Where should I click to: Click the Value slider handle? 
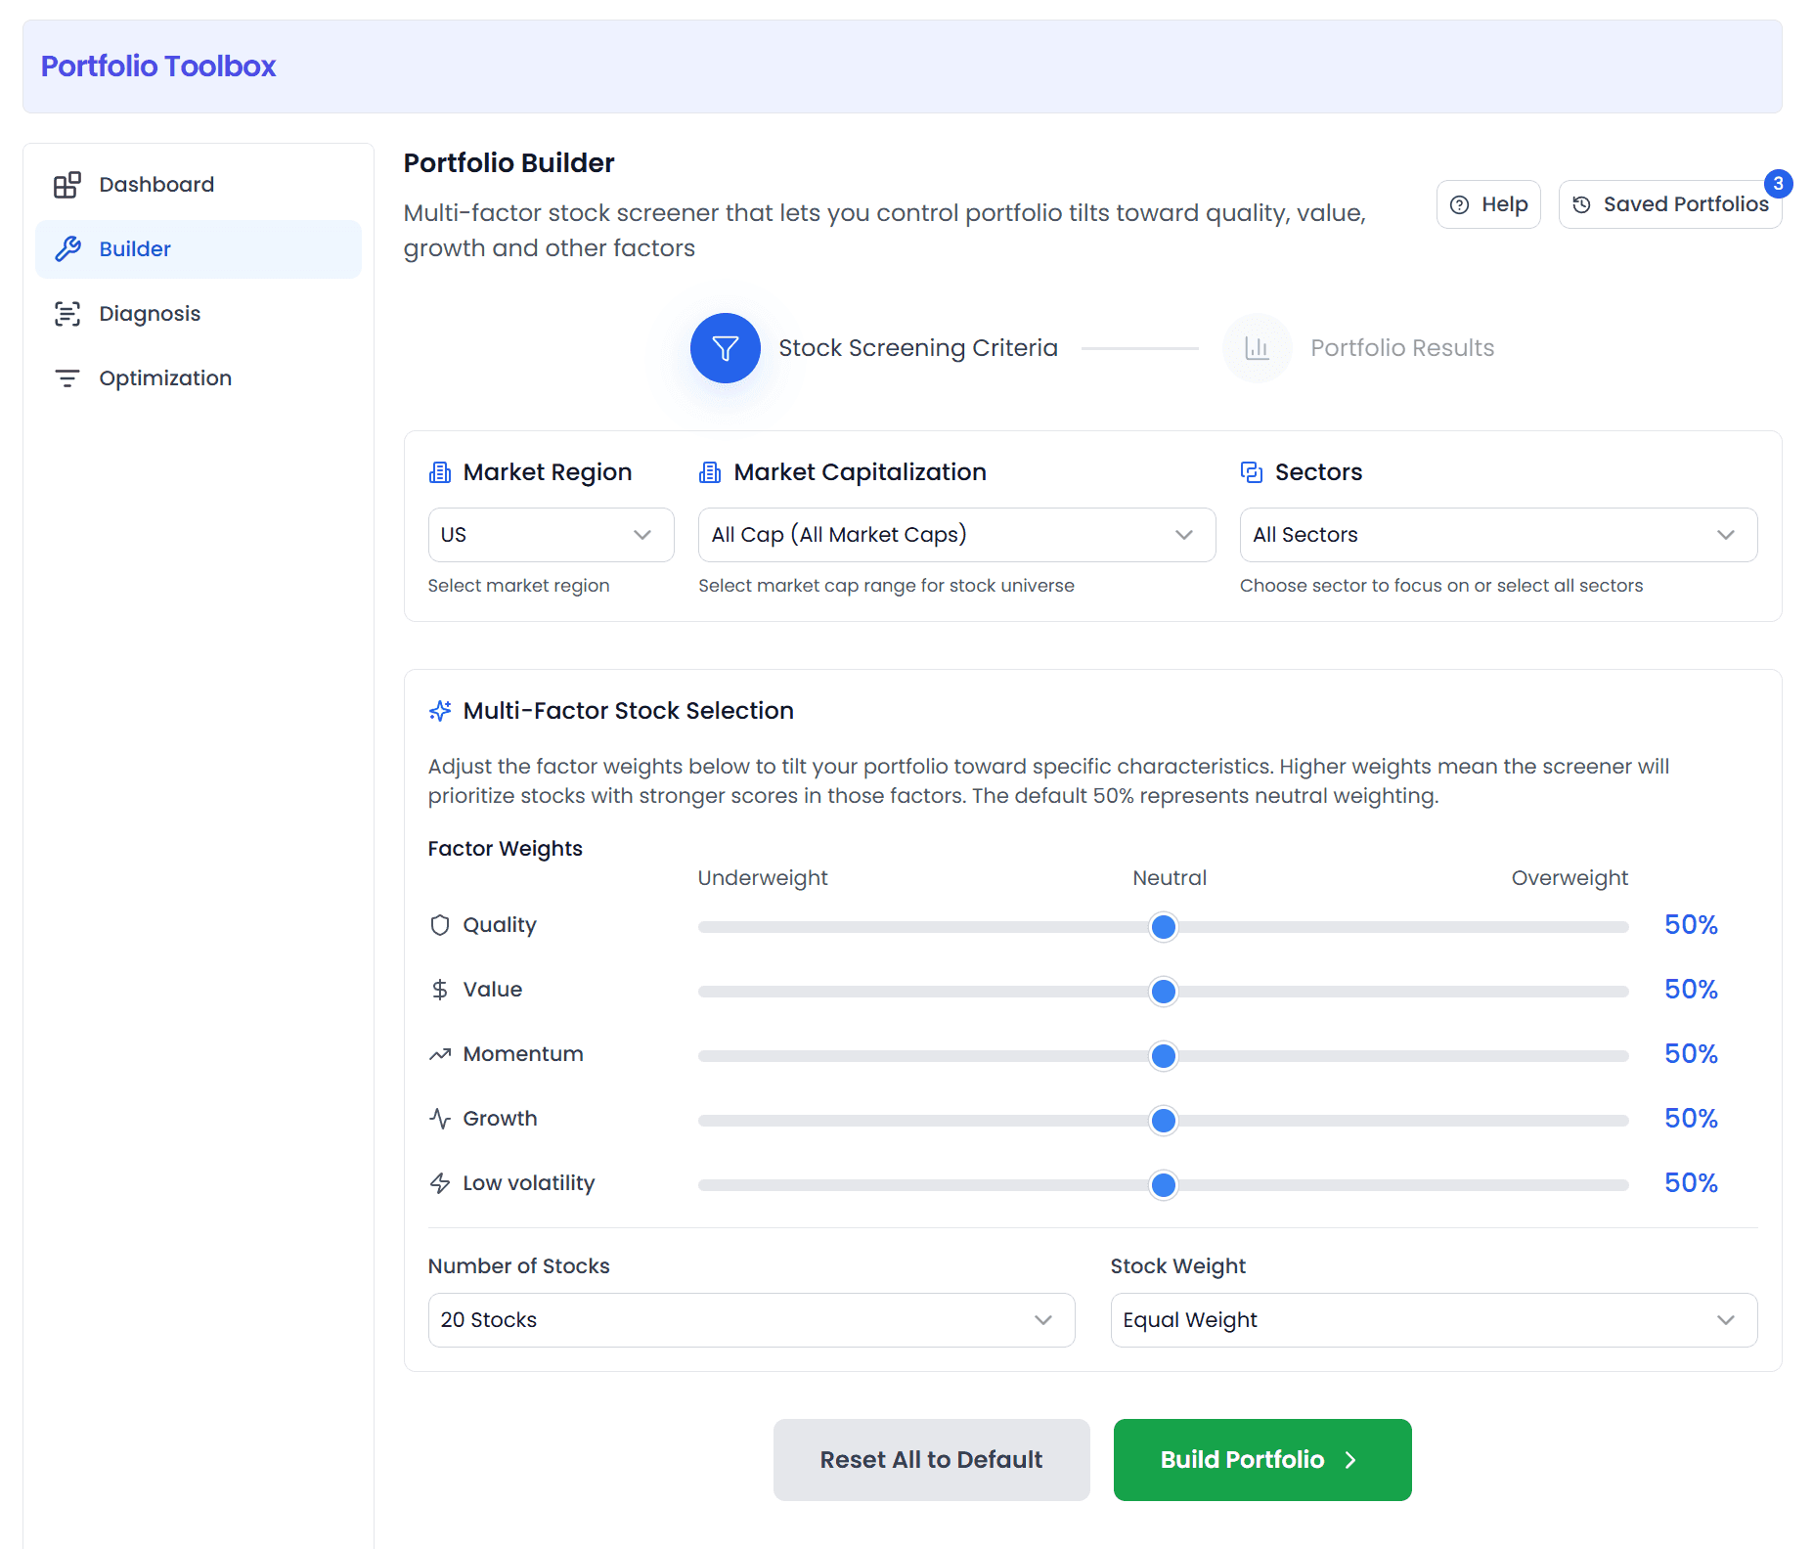[x=1164, y=992]
